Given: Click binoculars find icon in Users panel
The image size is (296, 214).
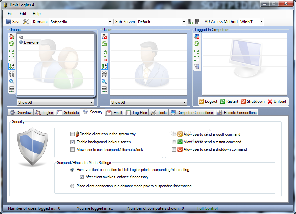Looking at the screenshot, I should [x=104, y=74].
